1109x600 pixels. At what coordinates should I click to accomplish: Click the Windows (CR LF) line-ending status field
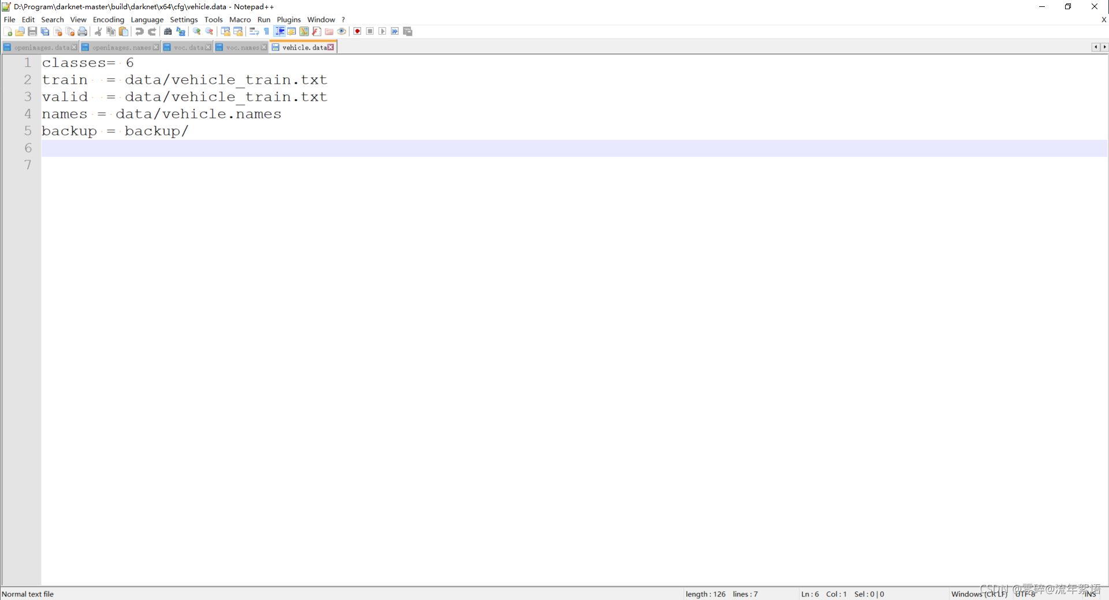979,594
